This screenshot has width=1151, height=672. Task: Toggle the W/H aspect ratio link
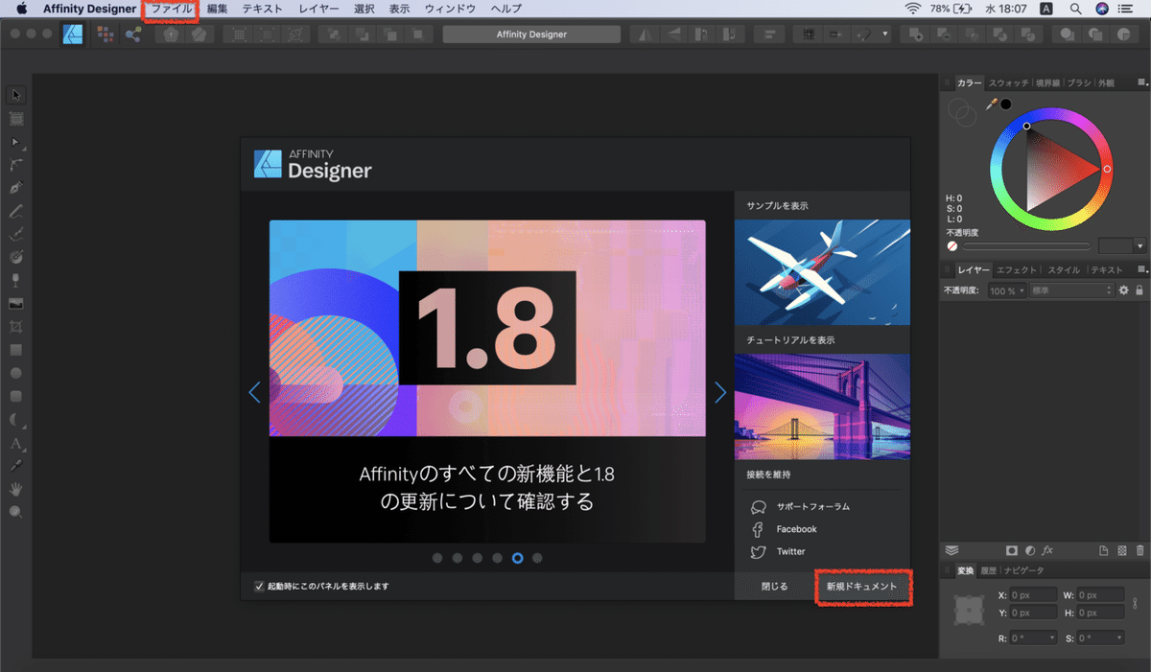coord(1135,603)
